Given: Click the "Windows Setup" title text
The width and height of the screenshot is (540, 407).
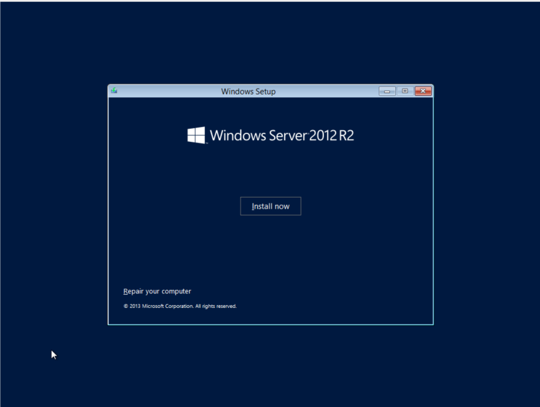Looking at the screenshot, I should 249,92.
